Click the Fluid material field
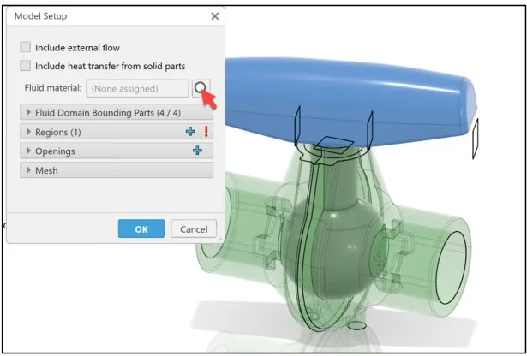The height and width of the screenshot is (356, 527). (x=137, y=89)
